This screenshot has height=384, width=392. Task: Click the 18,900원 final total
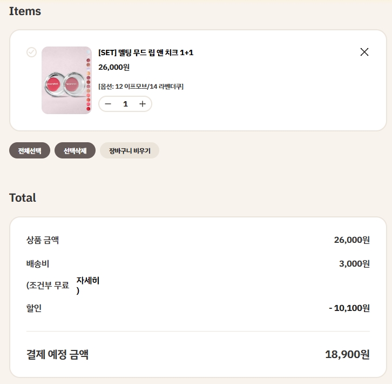pyautogui.click(x=347, y=355)
